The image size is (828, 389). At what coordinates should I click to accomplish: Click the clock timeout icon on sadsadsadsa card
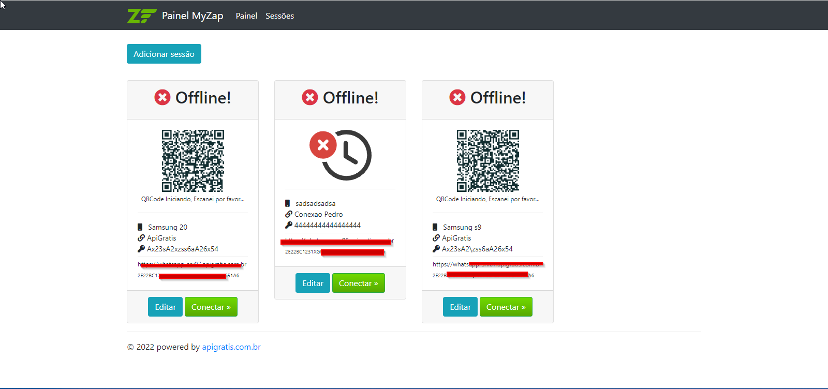[x=341, y=155]
